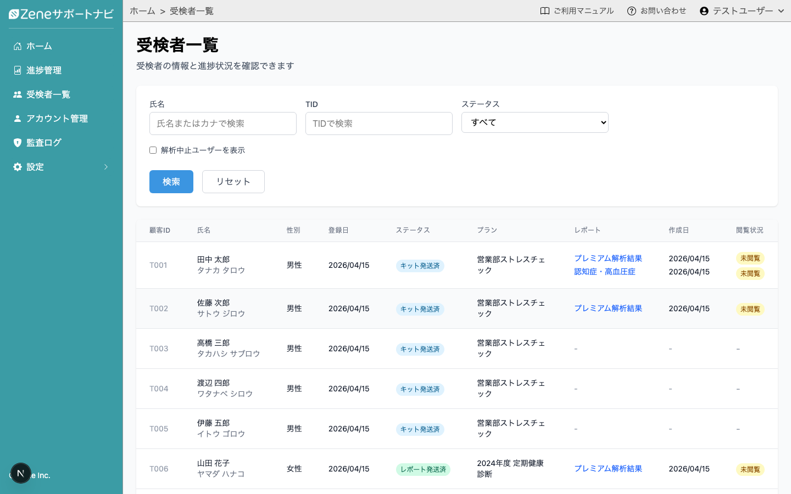Screen dimensions: 791x494
Task: Click 女性 in the T006 row
Action: [294, 469]
